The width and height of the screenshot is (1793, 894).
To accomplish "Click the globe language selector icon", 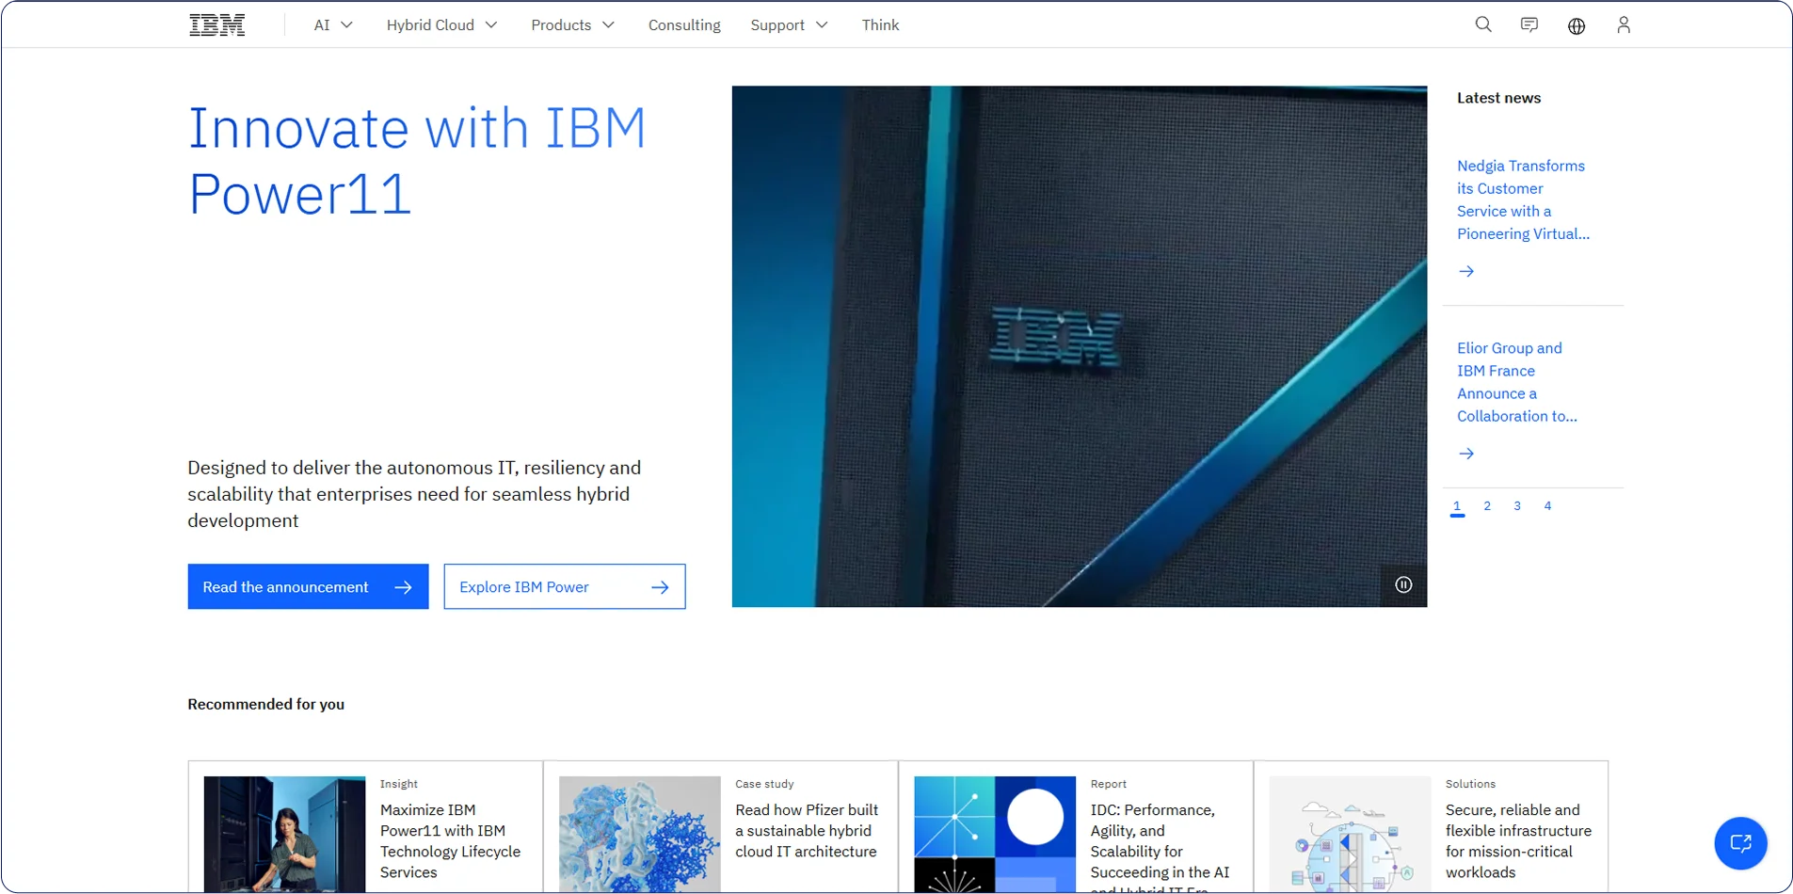I will click(x=1576, y=26).
